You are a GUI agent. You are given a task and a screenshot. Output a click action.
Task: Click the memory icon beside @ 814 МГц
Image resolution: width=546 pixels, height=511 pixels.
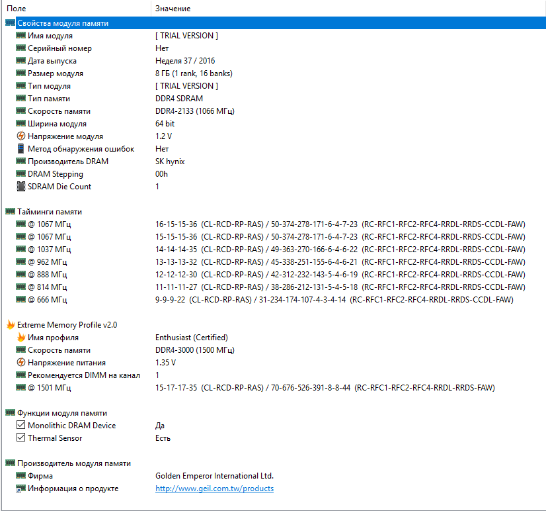(21, 287)
